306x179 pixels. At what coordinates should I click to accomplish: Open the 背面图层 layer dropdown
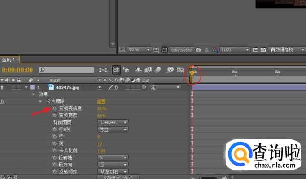pyautogui.click(x=113, y=122)
